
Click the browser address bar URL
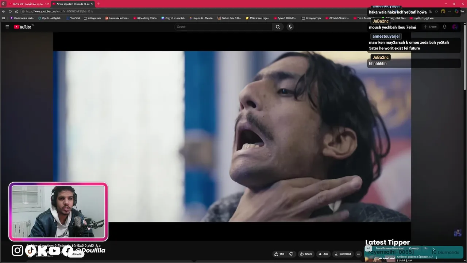click(59, 11)
